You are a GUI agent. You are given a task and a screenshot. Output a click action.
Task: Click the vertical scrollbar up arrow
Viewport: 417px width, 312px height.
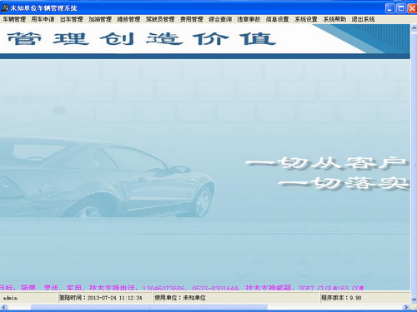[414, 28]
